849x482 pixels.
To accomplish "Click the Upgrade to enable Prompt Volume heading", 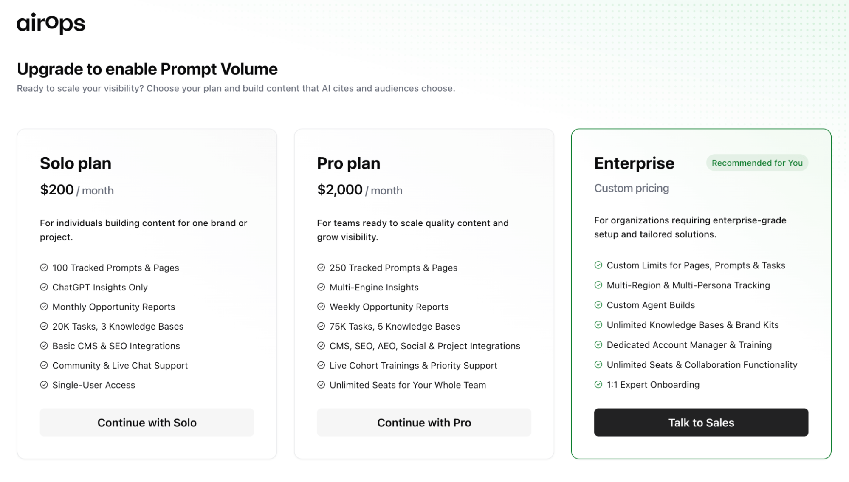I will pos(147,69).
